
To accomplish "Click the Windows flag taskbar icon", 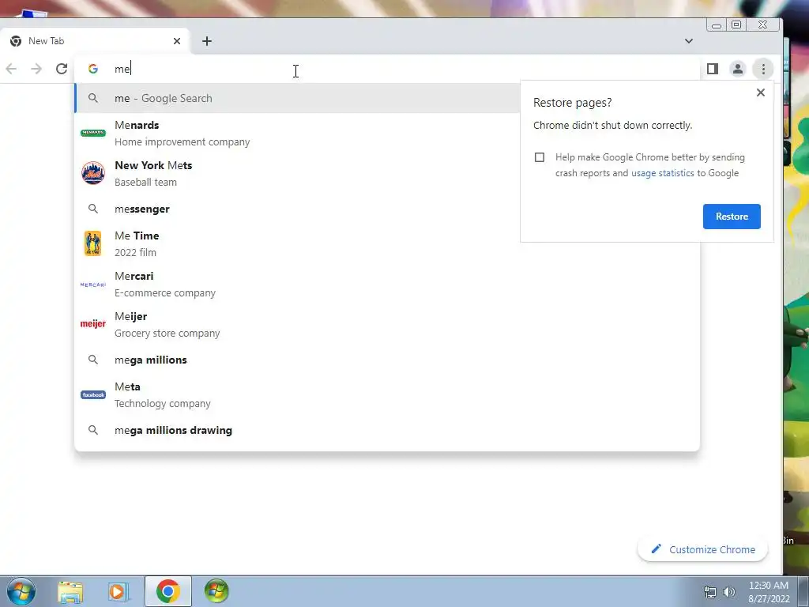I will [216, 591].
